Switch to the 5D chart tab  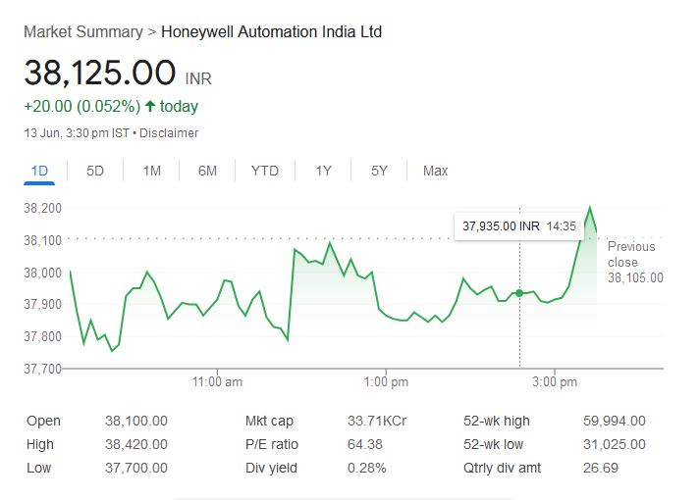click(x=95, y=171)
